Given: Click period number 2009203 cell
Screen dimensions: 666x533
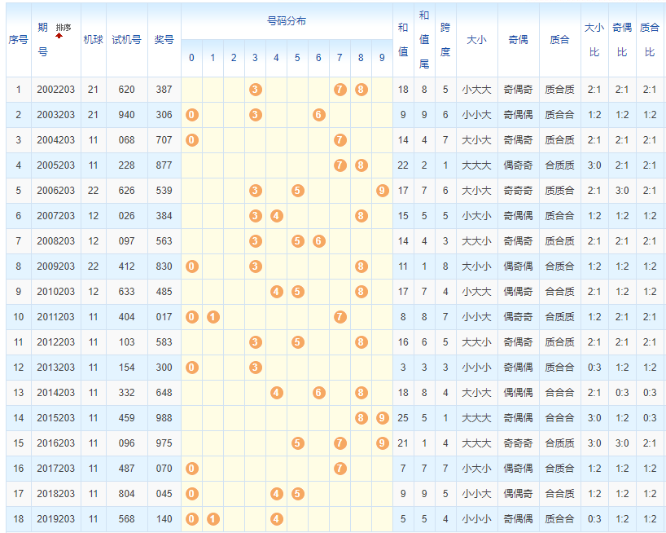Looking at the screenshot, I should (x=55, y=266).
